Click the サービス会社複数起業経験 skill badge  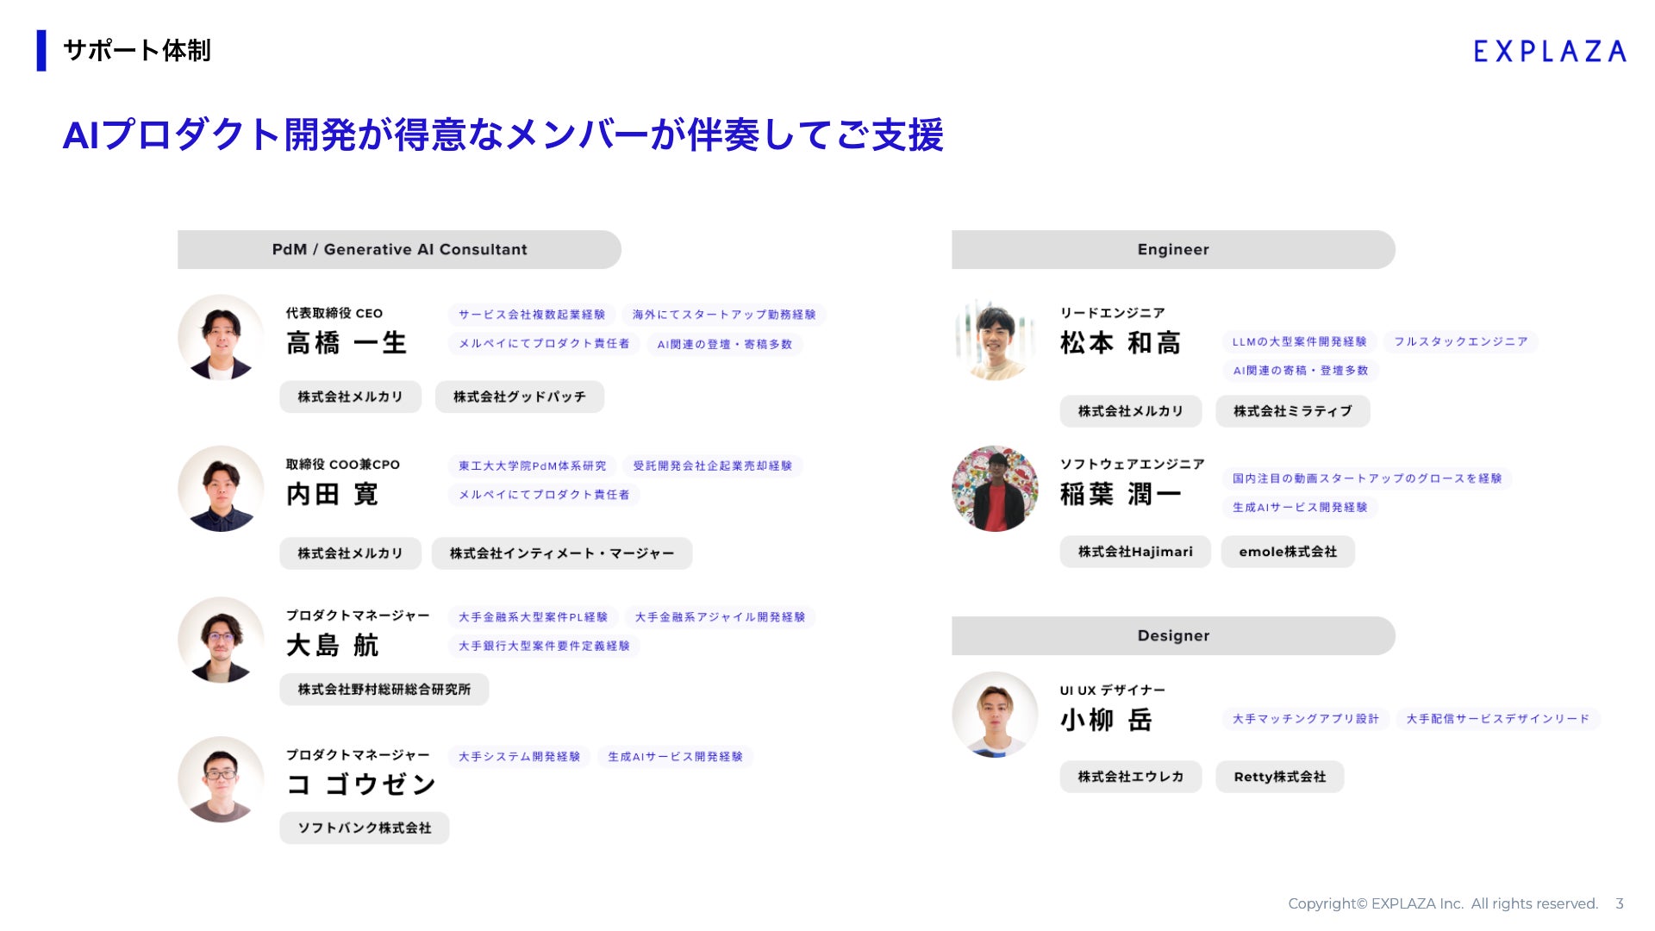[x=531, y=315]
